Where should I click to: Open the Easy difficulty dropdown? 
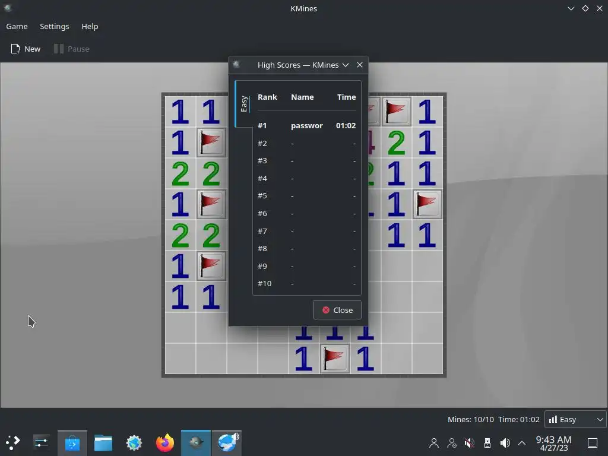tap(575, 419)
